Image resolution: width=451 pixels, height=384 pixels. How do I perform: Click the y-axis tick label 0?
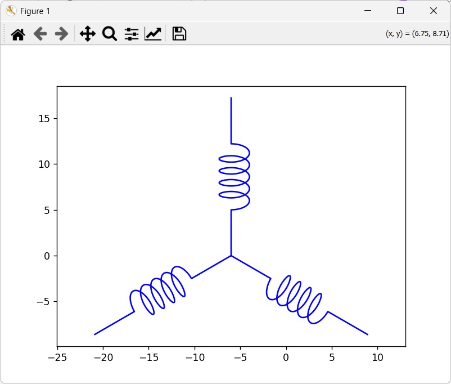point(47,256)
